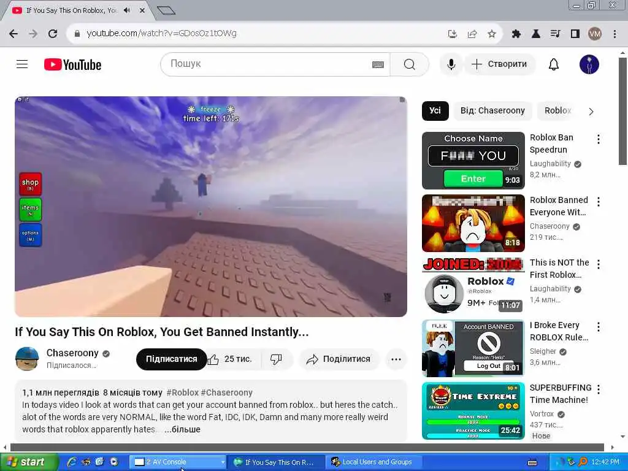Open YouTube notifications bell
The image size is (628, 471).
coord(554,64)
